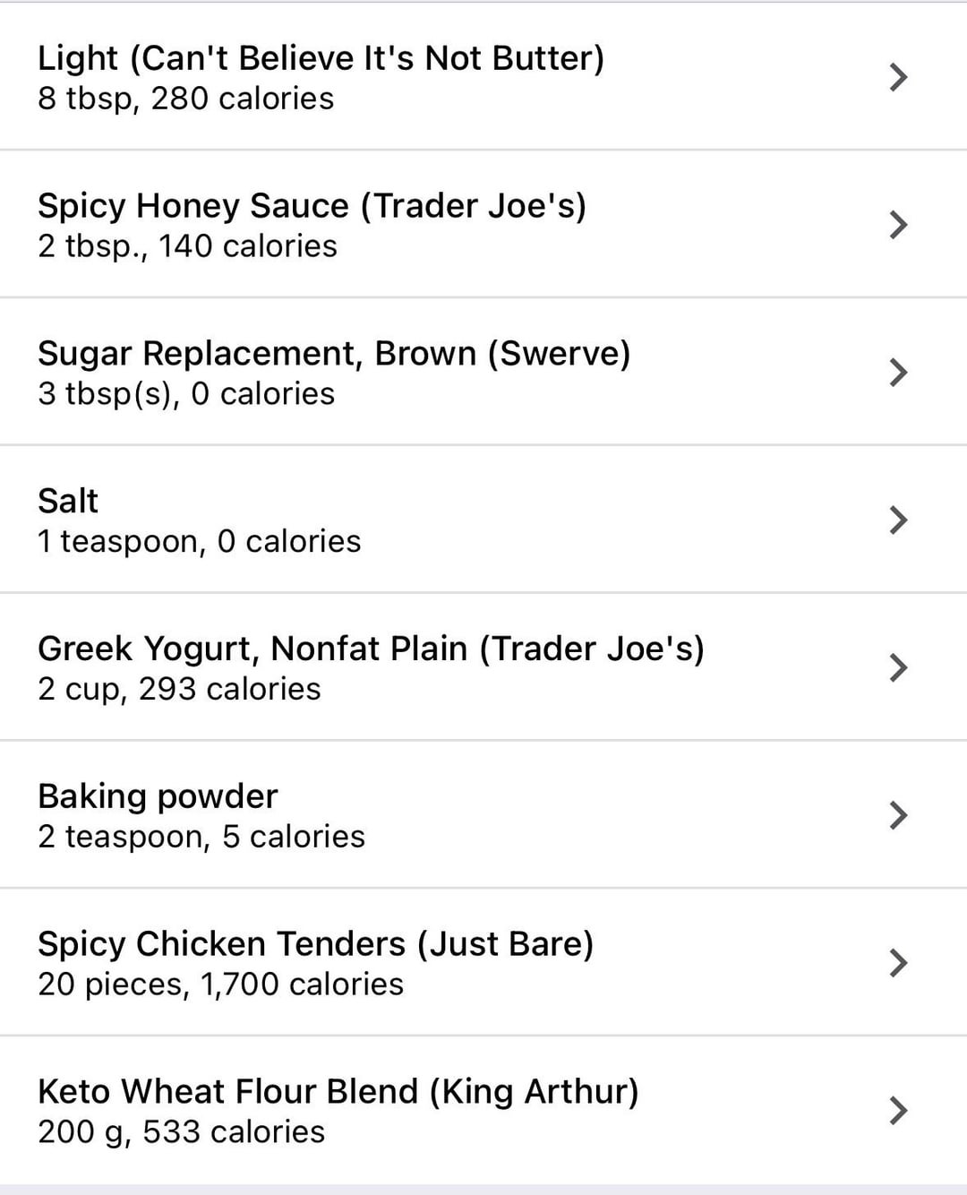The image size is (967, 1195).
Task: Open Greek Yogurt details via chevron
Action: [898, 667]
